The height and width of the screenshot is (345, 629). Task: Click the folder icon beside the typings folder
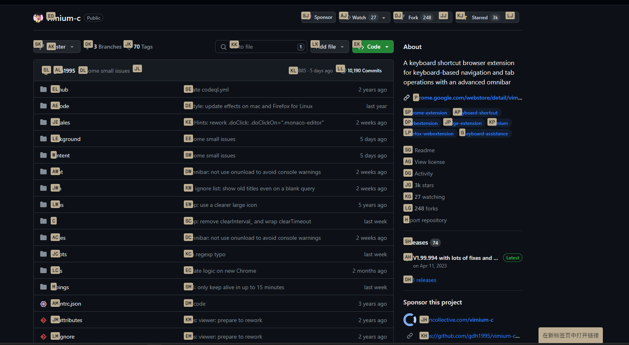pyautogui.click(x=43, y=287)
